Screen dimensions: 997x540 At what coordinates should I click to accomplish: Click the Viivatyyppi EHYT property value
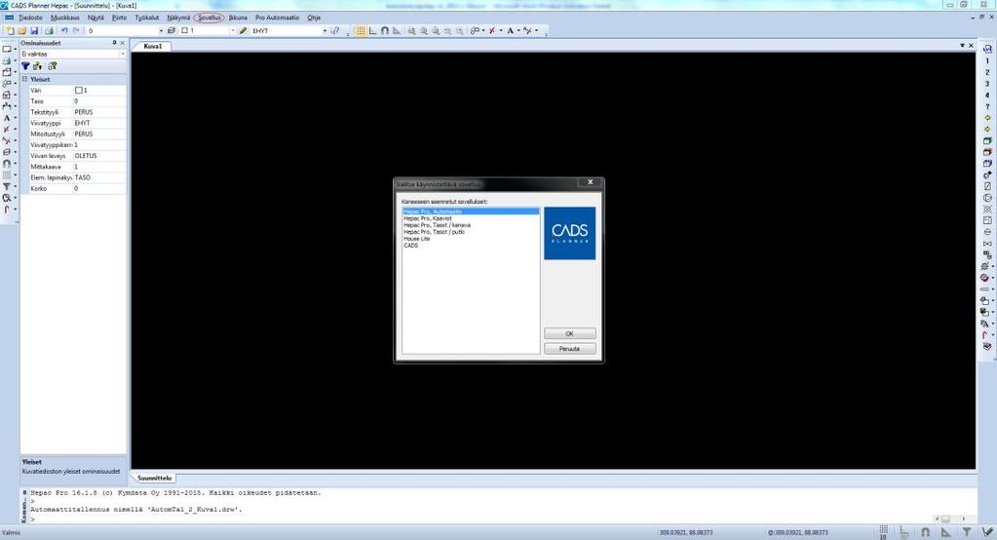[99, 123]
